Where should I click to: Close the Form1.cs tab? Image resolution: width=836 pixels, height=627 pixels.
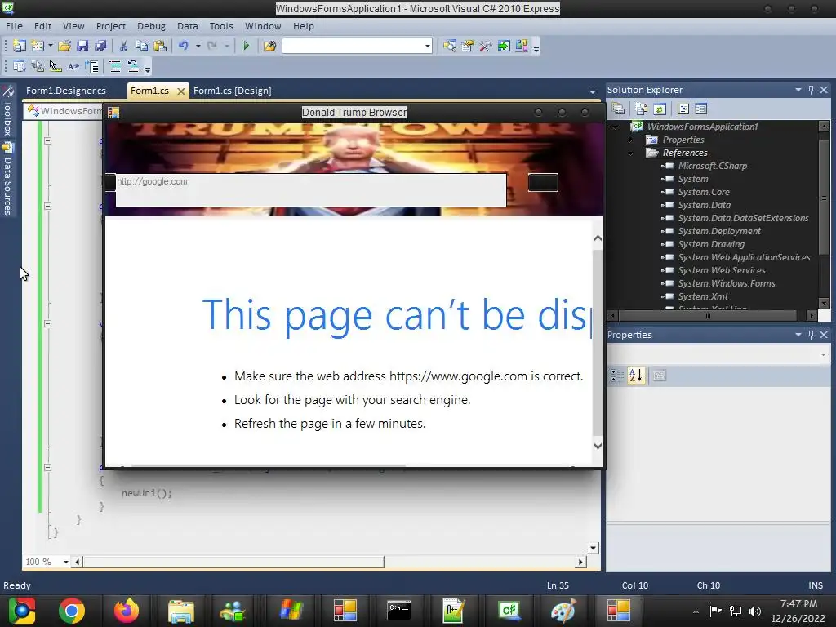[181, 91]
